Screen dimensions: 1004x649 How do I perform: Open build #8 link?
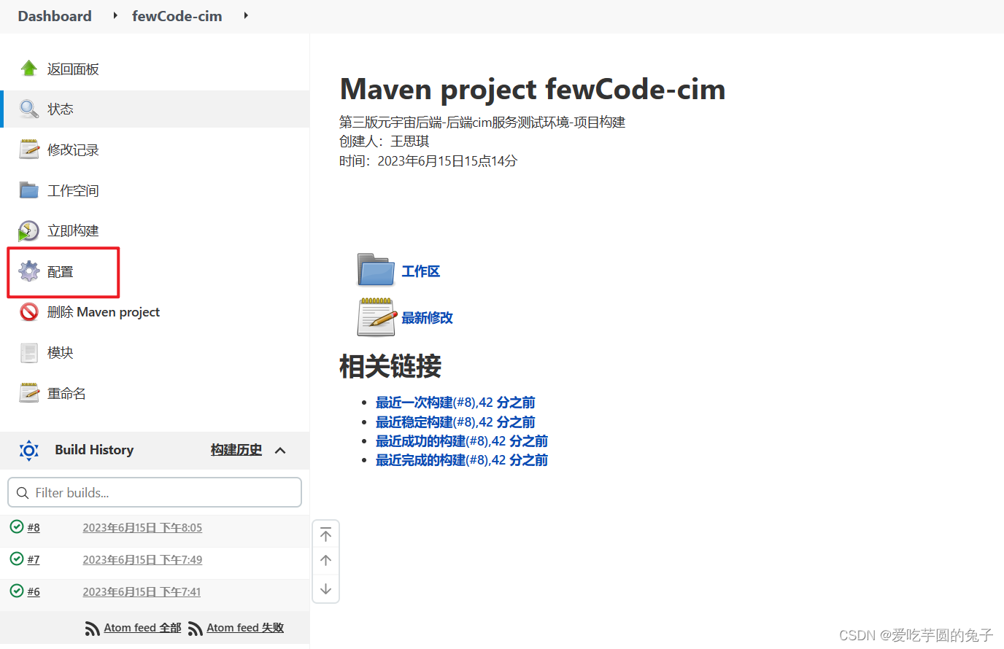pos(34,527)
